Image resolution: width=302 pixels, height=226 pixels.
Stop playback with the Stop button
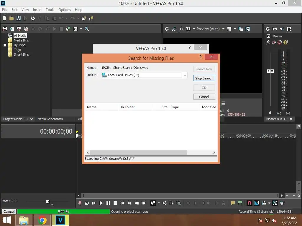[115, 203]
